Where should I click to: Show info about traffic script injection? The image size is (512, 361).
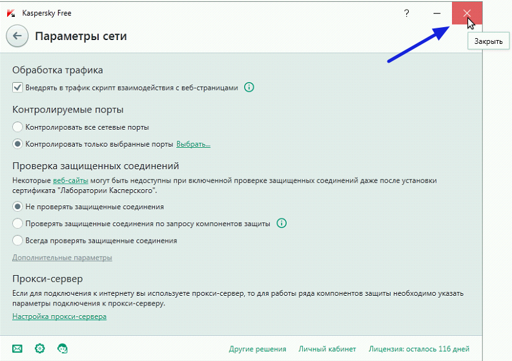[x=249, y=87]
